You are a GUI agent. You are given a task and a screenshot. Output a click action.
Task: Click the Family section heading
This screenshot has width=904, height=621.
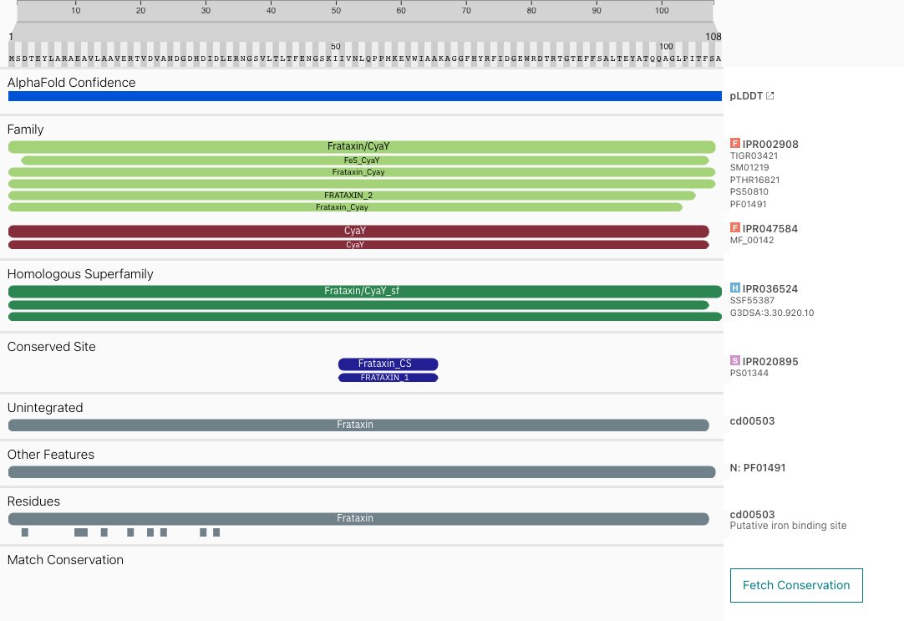click(x=25, y=130)
